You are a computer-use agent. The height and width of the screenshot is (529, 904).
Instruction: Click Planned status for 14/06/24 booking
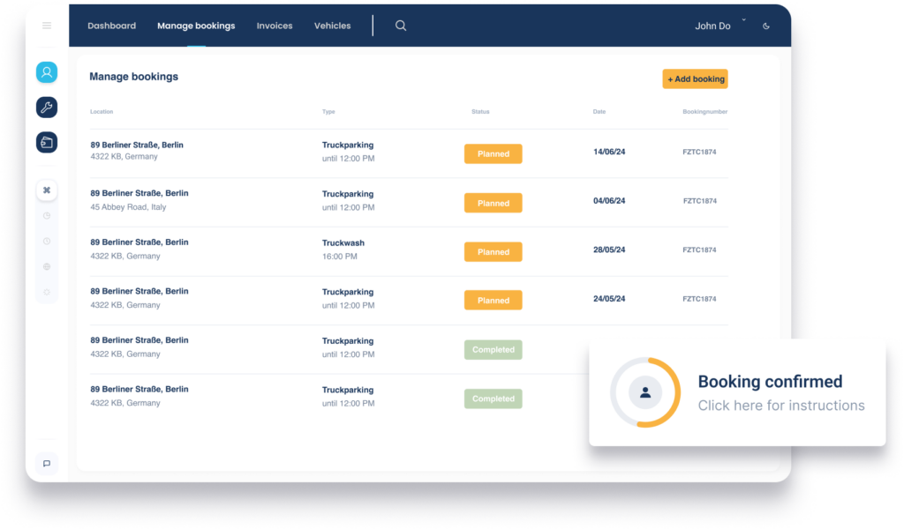point(493,154)
